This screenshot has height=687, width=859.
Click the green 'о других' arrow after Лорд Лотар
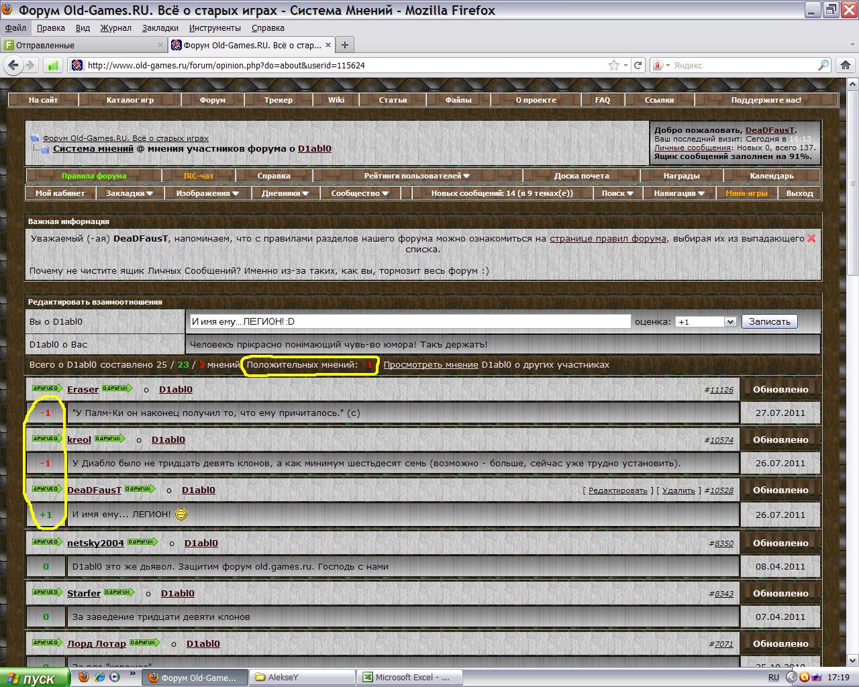tap(144, 643)
